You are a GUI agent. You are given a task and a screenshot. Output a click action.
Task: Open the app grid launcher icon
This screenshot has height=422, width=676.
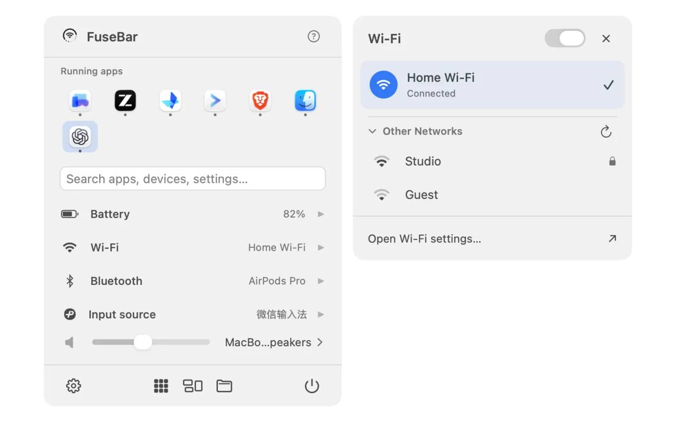click(x=161, y=386)
